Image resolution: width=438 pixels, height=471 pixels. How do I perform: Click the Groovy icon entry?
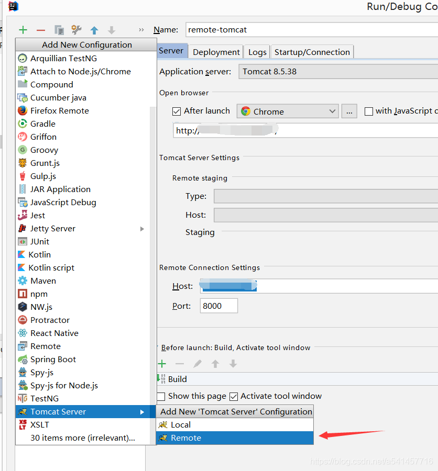23,150
